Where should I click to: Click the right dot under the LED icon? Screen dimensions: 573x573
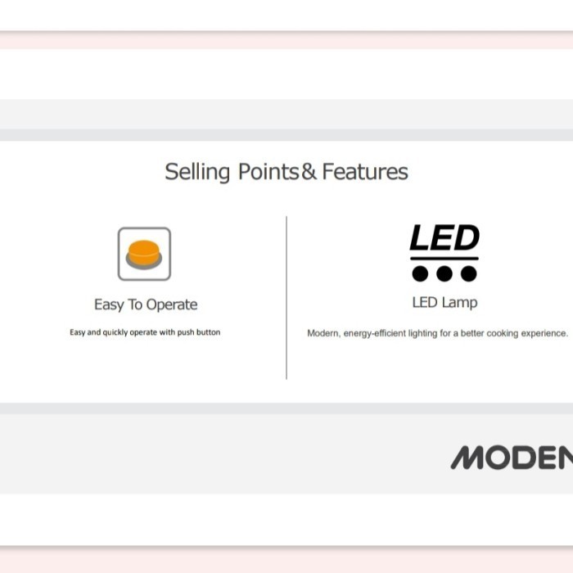(469, 273)
